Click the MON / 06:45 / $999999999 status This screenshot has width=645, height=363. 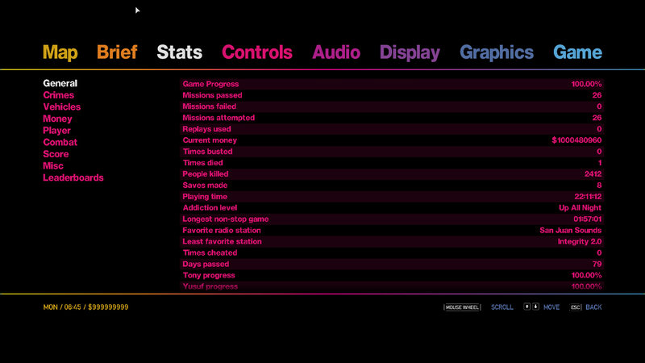tap(85, 307)
